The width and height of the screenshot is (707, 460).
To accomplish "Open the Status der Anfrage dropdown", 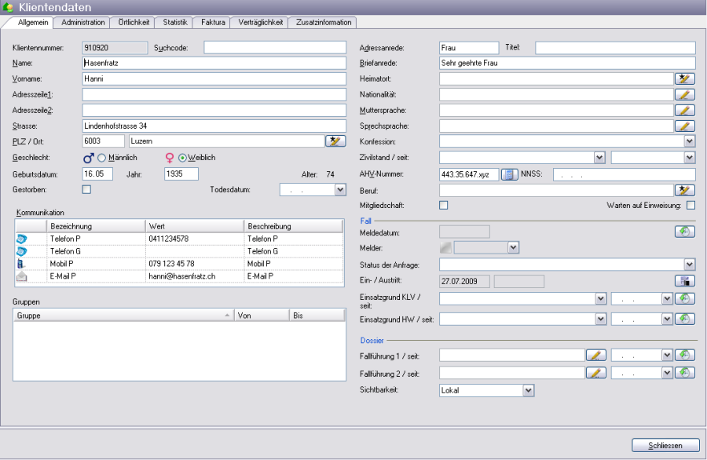I will tap(690, 265).
